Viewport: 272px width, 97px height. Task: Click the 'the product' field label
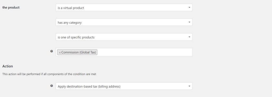point(11,7)
